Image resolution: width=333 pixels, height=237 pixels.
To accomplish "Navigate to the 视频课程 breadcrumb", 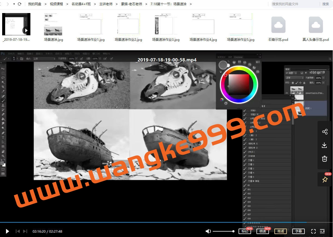I will (x=56, y=4).
